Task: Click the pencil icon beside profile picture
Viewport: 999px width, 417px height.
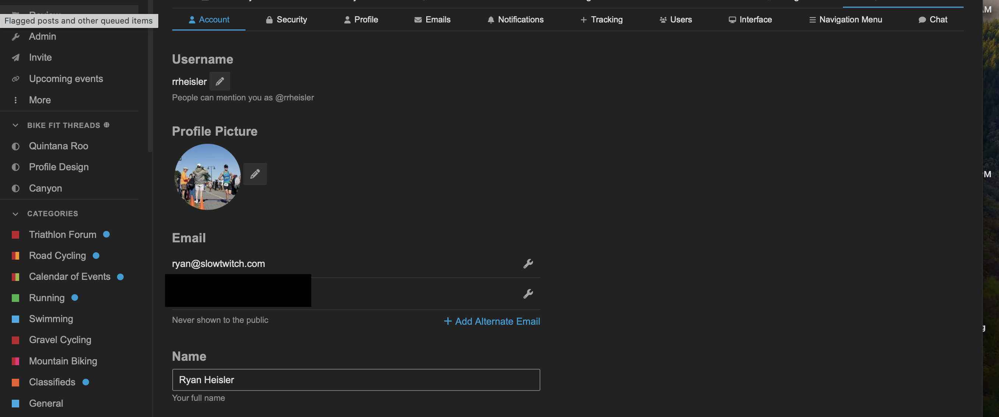Action: 255,174
